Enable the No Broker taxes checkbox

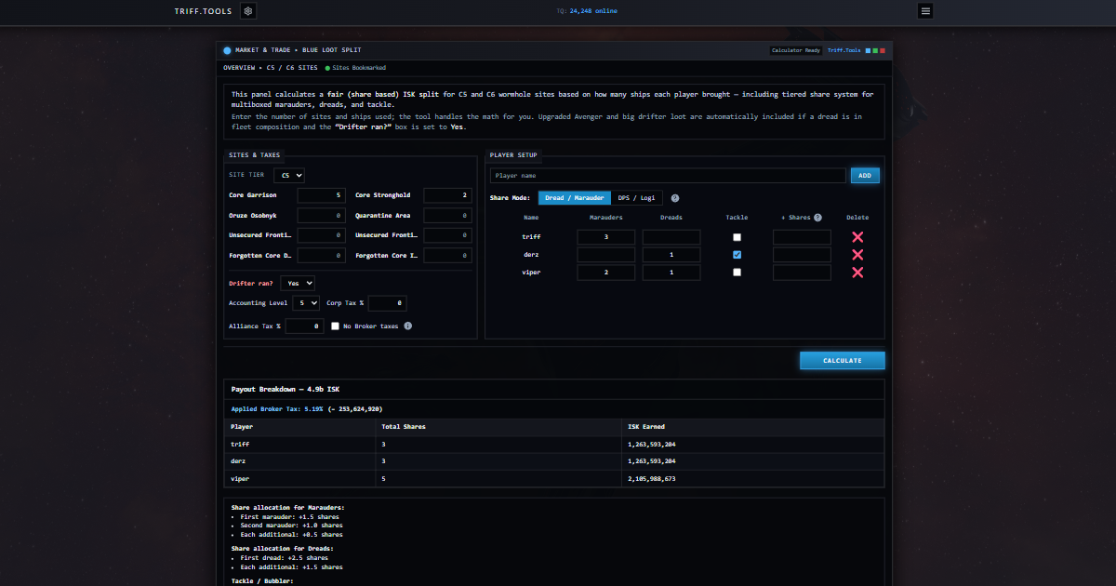336,326
